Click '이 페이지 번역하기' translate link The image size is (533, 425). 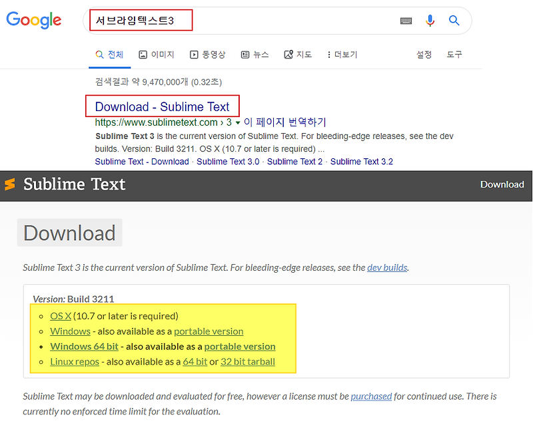(285, 122)
